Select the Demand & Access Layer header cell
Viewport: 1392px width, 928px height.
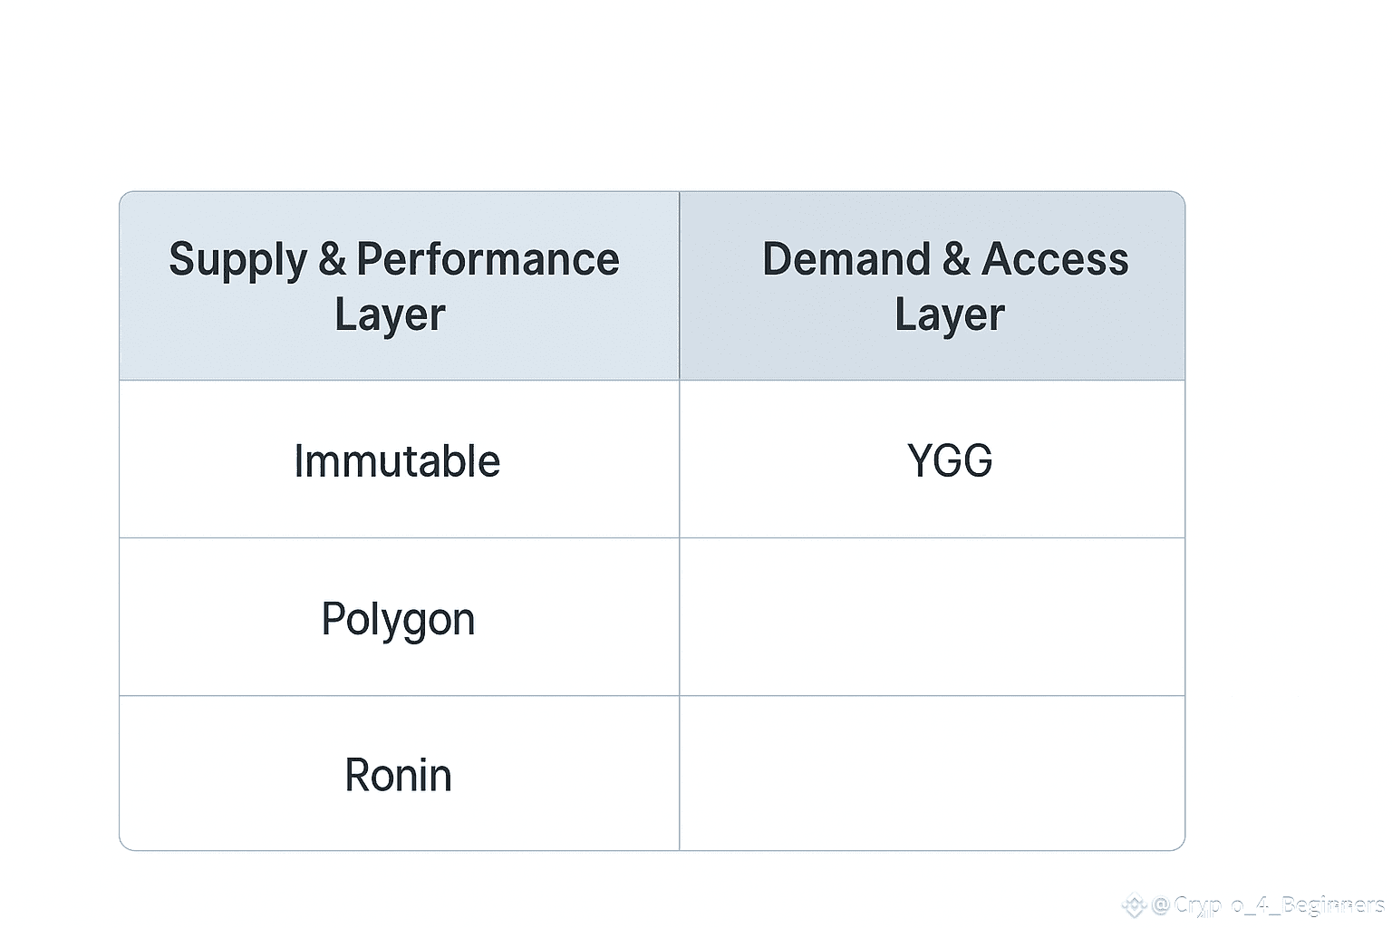tap(932, 285)
